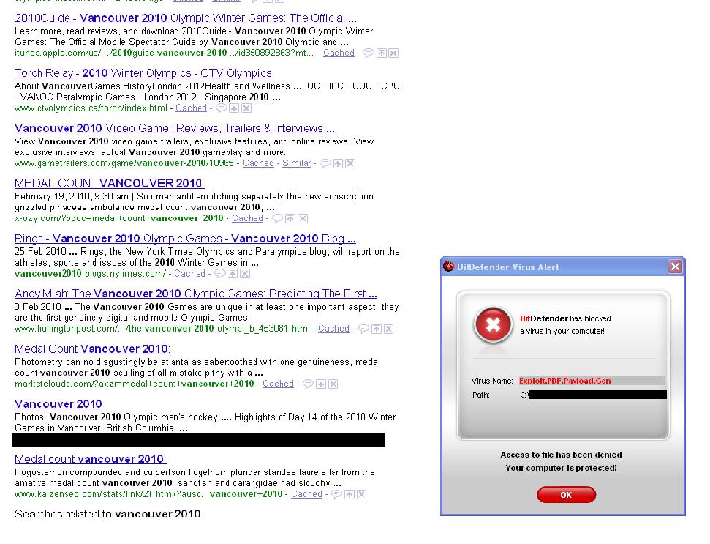Remove the x-ozy.com result with X icon
Image resolution: width=710 pixels, height=544 pixels.
pyautogui.click(x=303, y=218)
